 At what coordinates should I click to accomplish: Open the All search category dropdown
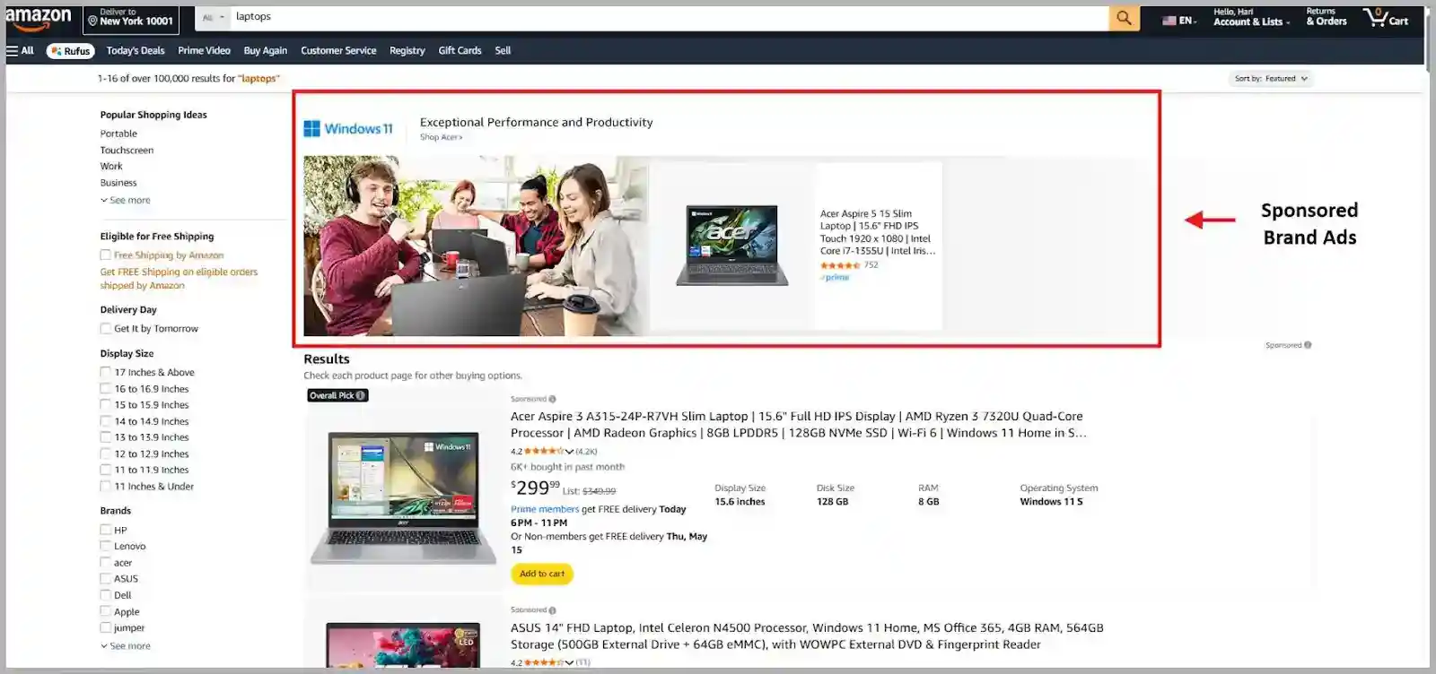[213, 18]
